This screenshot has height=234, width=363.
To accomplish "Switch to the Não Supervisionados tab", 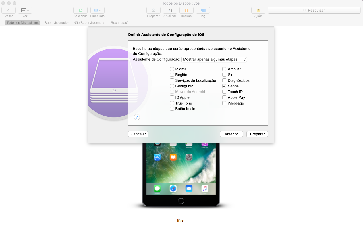I will [x=89, y=23].
